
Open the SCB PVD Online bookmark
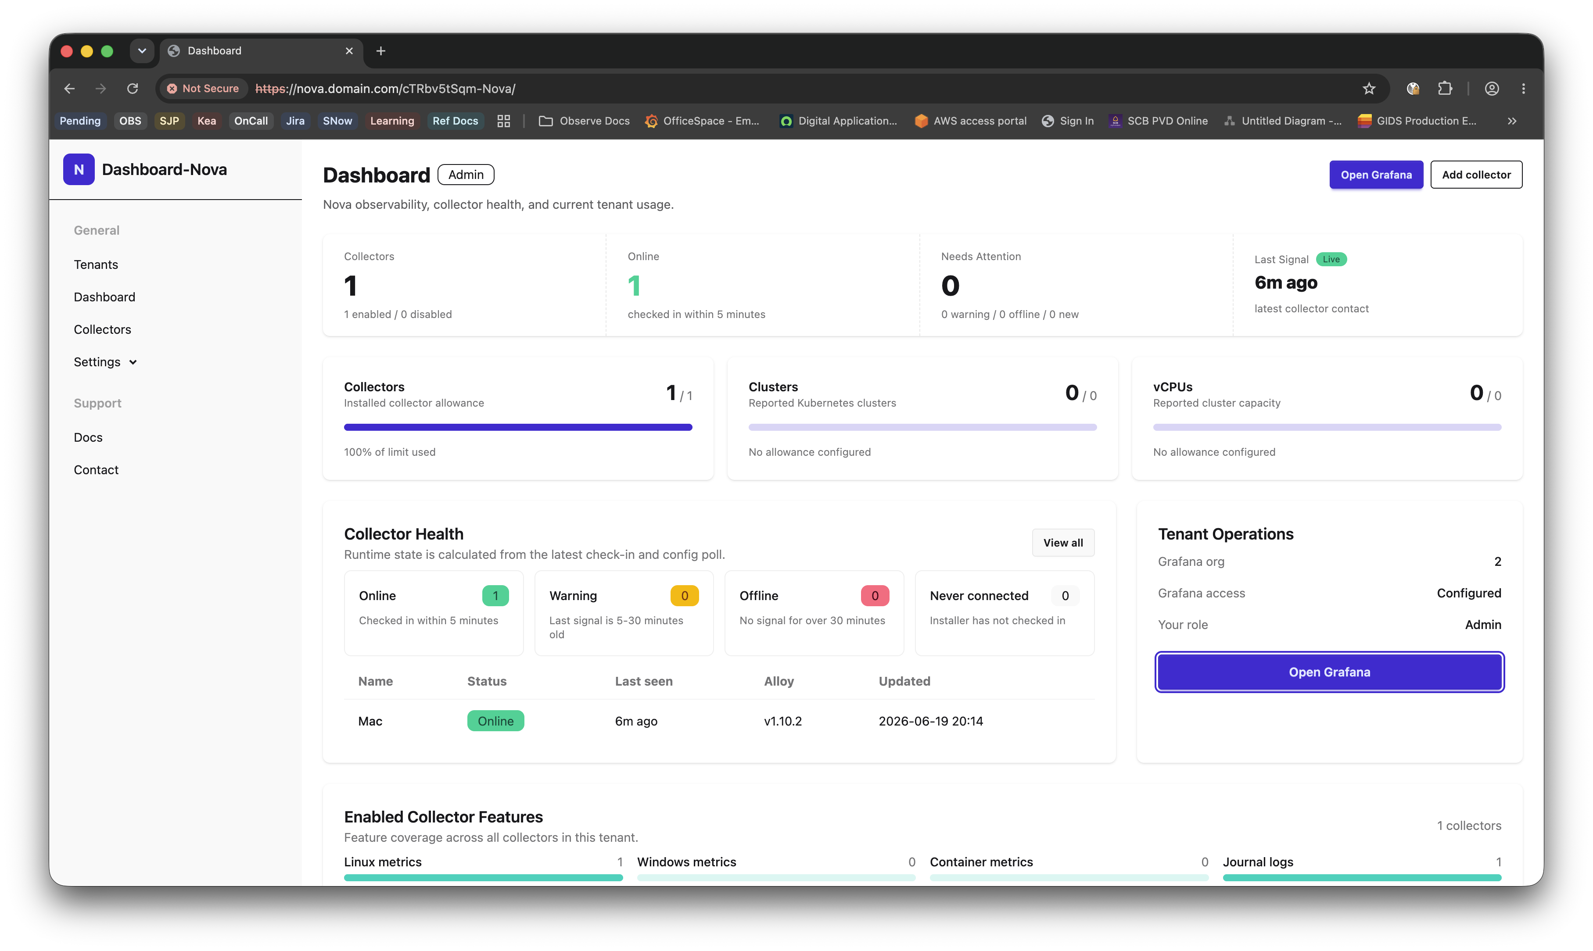pos(1159,121)
